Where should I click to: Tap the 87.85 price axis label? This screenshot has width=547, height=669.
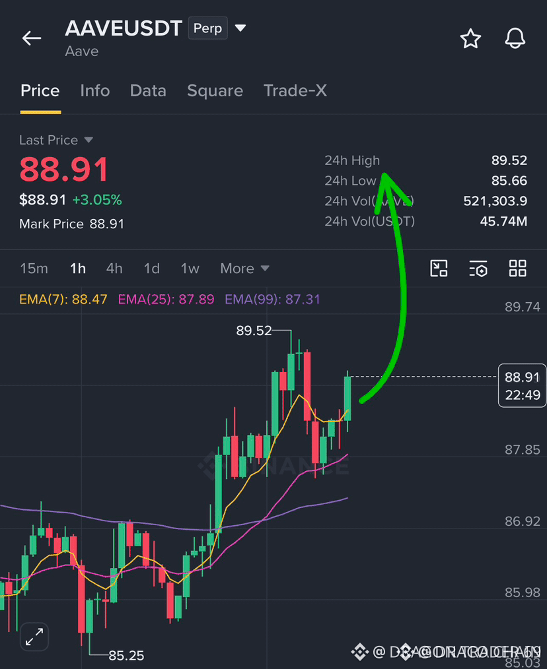tap(522, 450)
